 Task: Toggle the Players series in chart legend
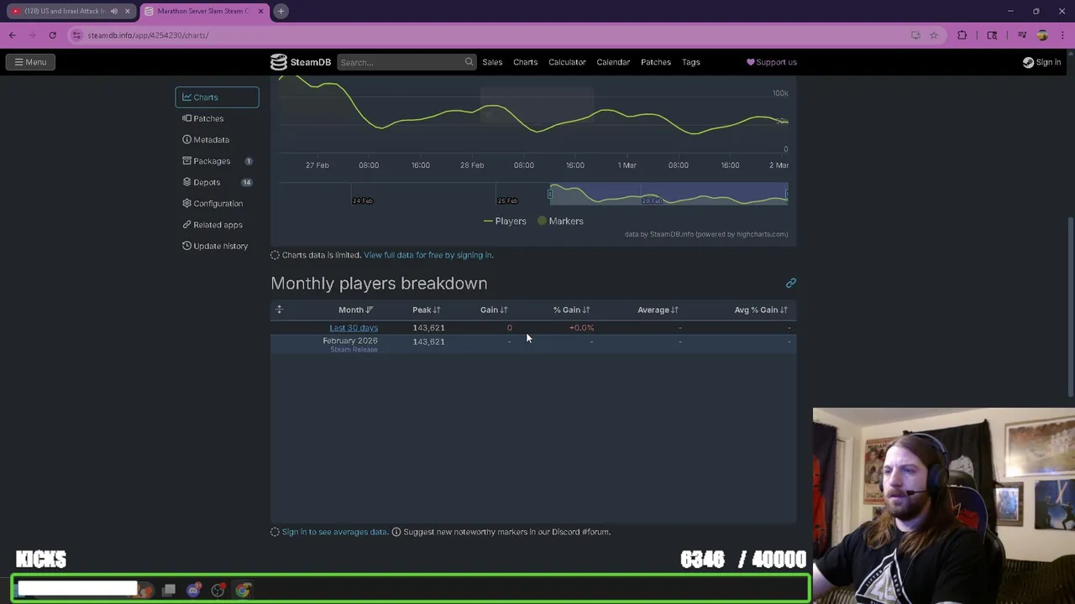tap(505, 221)
